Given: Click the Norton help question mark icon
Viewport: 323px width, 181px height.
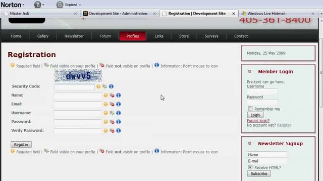Looking at the screenshot, I should point(37,5).
